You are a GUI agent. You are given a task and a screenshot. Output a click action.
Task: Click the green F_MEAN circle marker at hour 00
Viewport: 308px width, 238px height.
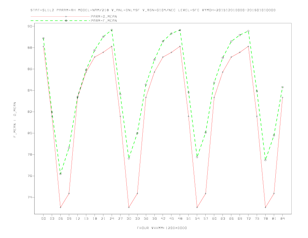44,38
